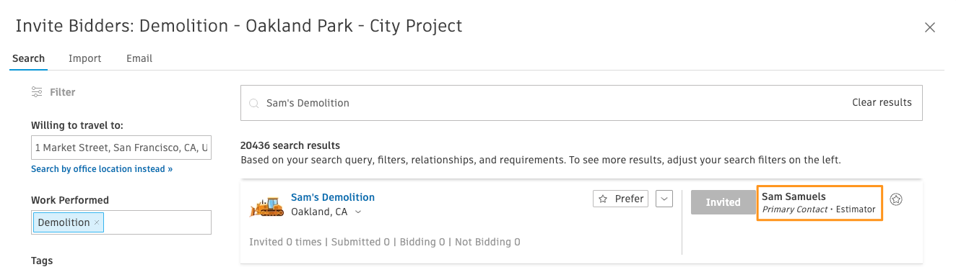The image size is (956, 267).
Task: Remove the Demolition tag with its x
Action: (x=97, y=222)
